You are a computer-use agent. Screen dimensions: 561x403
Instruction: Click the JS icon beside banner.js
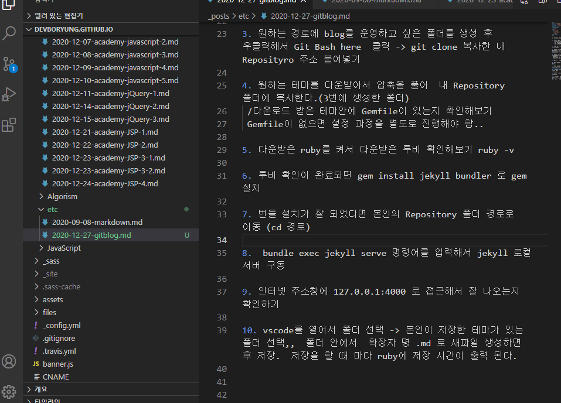coord(36,364)
